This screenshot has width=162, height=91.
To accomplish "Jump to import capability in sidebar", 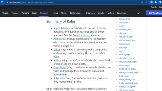I will 121,26.
